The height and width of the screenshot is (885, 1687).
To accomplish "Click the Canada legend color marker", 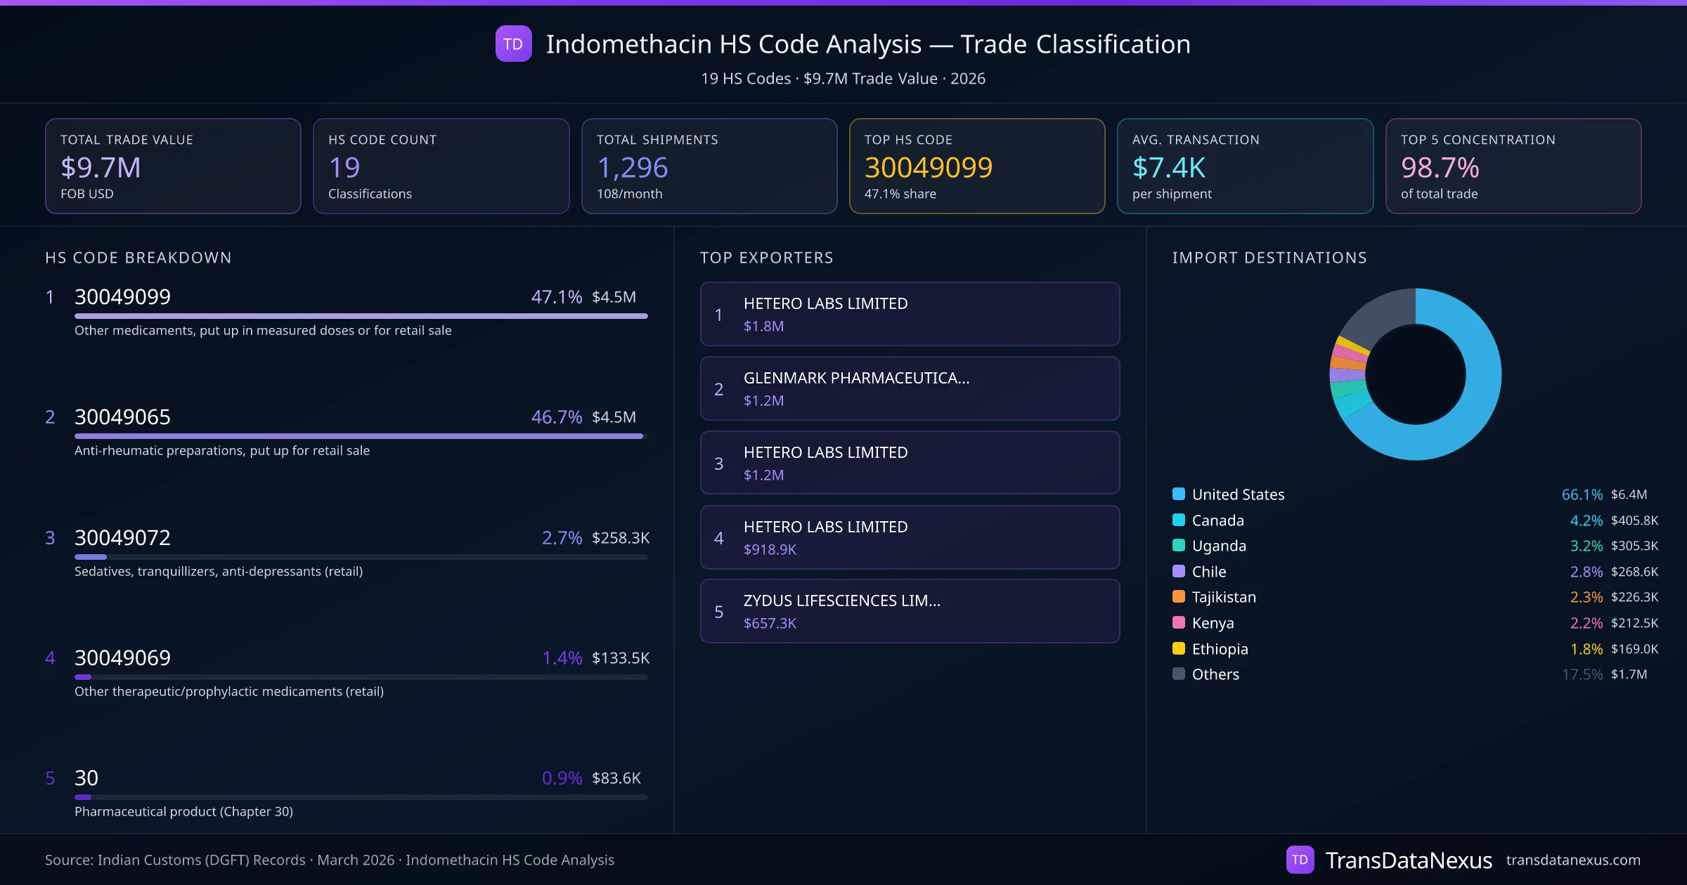I will coord(1179,520).
